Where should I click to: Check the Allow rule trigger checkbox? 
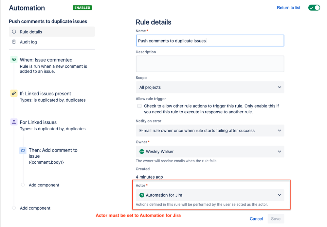coord(139,106)
